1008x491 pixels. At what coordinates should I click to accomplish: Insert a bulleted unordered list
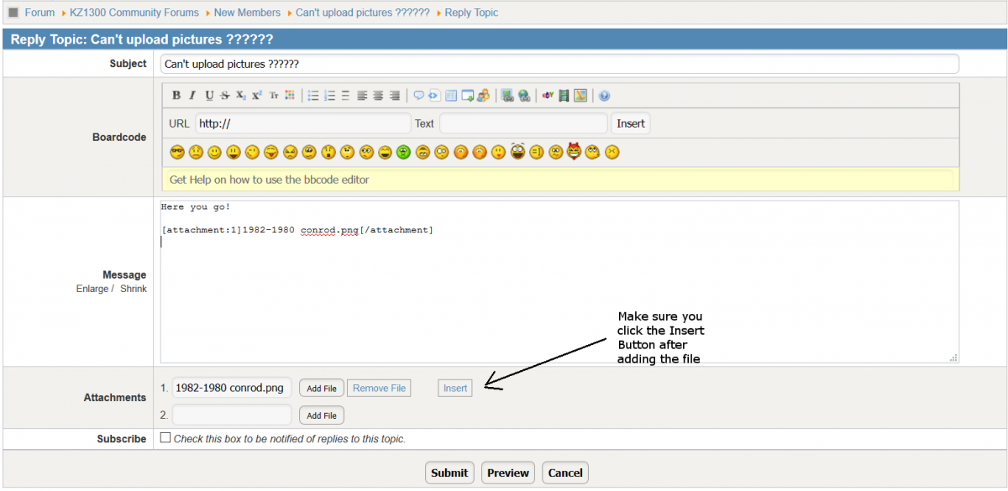[313, 96]
